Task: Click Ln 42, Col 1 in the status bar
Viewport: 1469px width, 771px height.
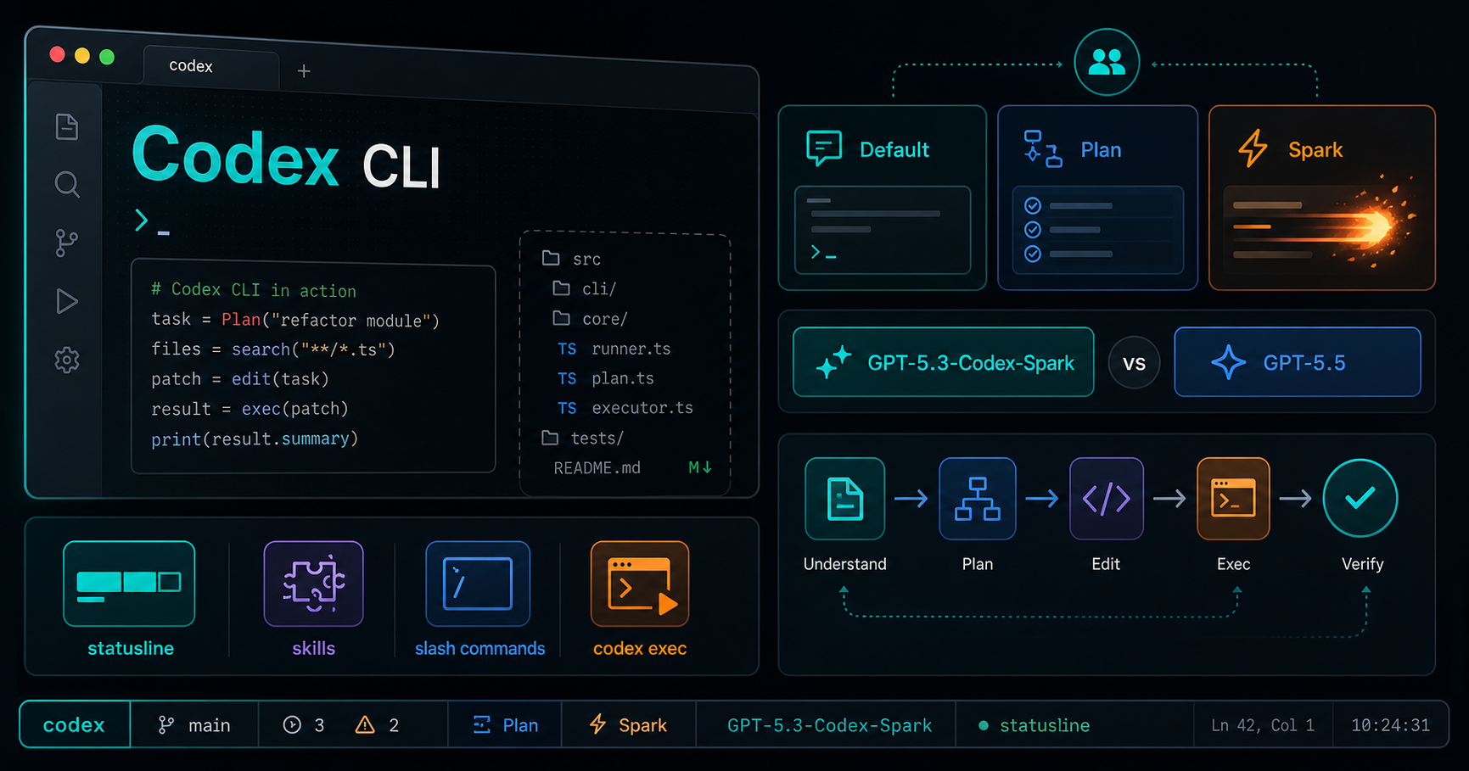Action: 1262,725
